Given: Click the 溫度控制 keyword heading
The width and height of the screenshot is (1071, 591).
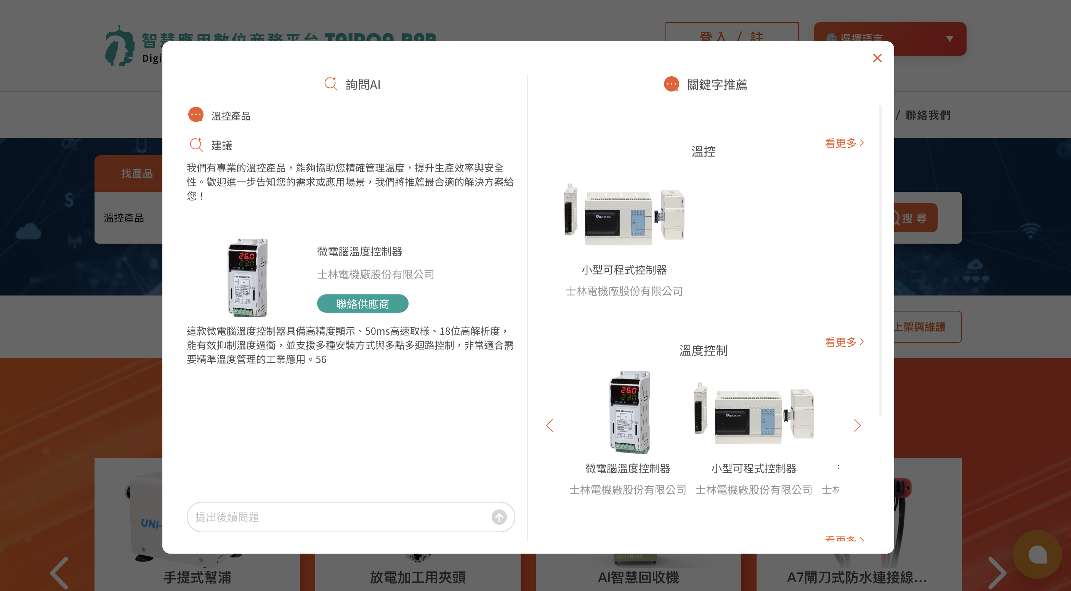Looking at the screenshot, I should coord(704,351).
